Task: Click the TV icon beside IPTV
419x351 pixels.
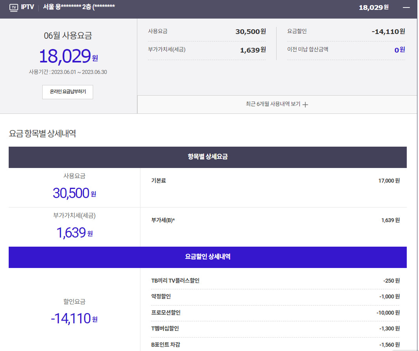Action: 13,7
